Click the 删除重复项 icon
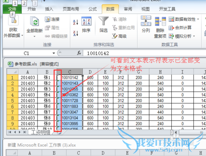Image resolution: width=206 pixels, height=156 pixels. [x=160, y=21]
